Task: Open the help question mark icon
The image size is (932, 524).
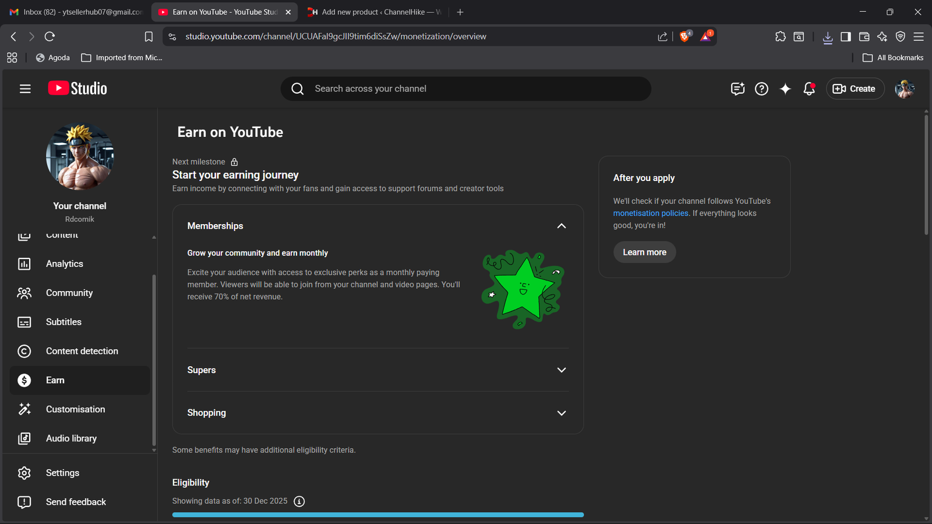Action: (761, 88)
